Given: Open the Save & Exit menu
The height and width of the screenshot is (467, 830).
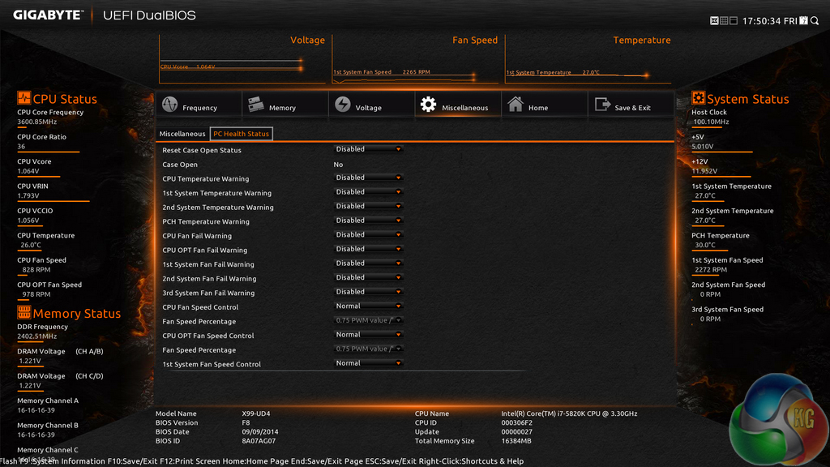Looking at the screenshot, I should tap(631, 105).
